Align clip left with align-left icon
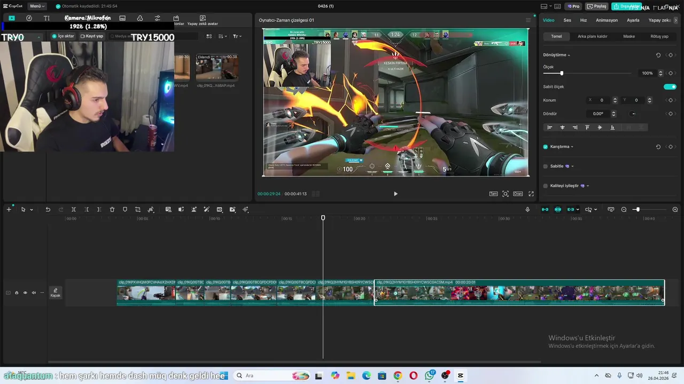 coord(549,127)
